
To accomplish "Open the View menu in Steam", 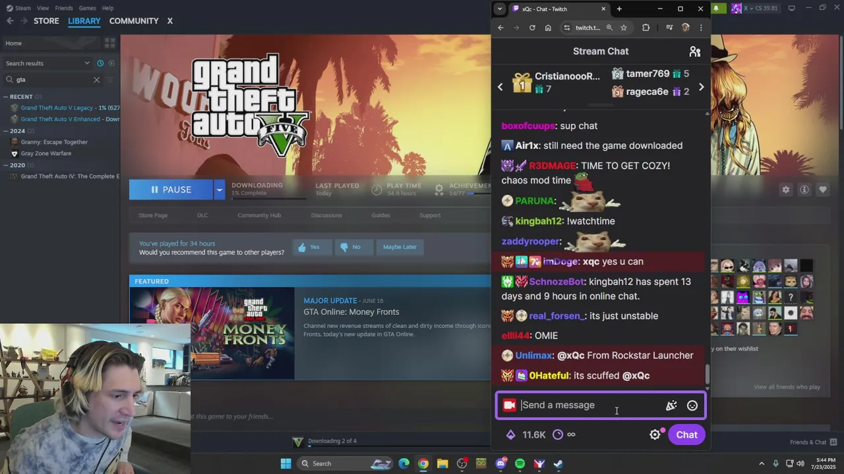I will (43, 8).
